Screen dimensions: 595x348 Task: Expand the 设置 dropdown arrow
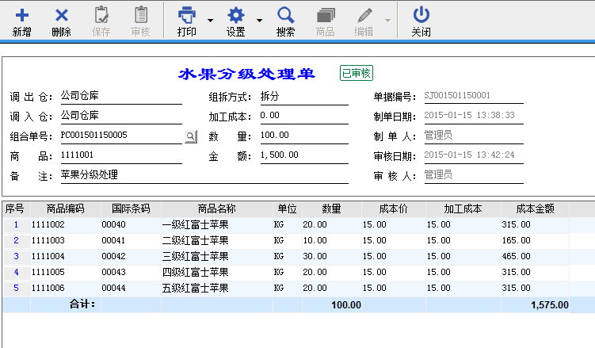260,20
